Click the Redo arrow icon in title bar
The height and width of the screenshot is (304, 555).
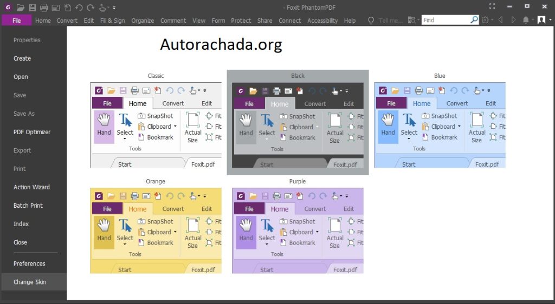pos(91,8)
